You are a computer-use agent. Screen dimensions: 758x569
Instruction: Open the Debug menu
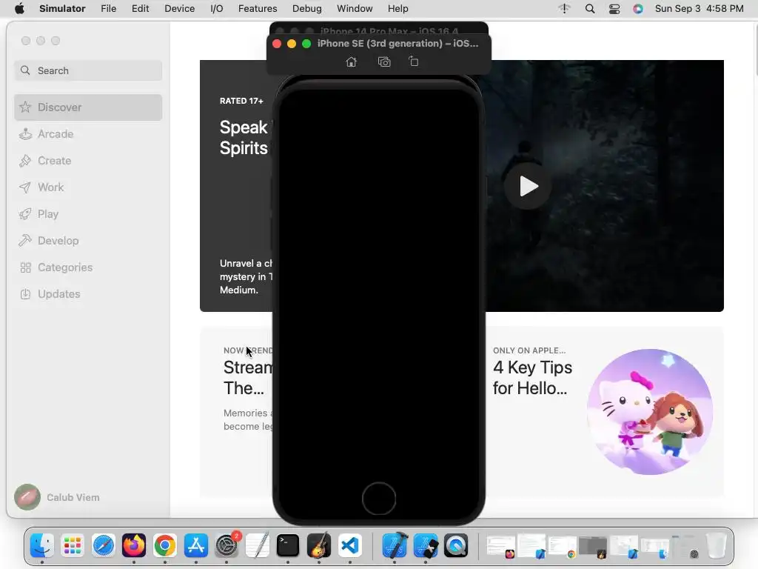tap(307, 9)
